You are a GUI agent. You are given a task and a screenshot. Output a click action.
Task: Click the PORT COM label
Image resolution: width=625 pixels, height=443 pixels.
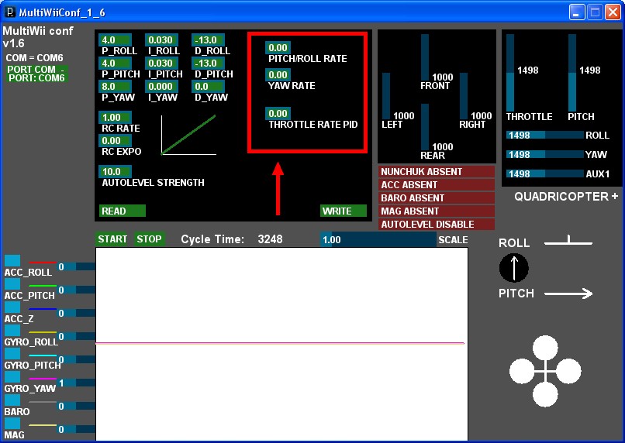(x=36, y=70)
